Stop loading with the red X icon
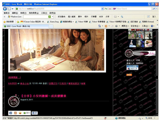 pyautogui.click(x=110, y=9)
